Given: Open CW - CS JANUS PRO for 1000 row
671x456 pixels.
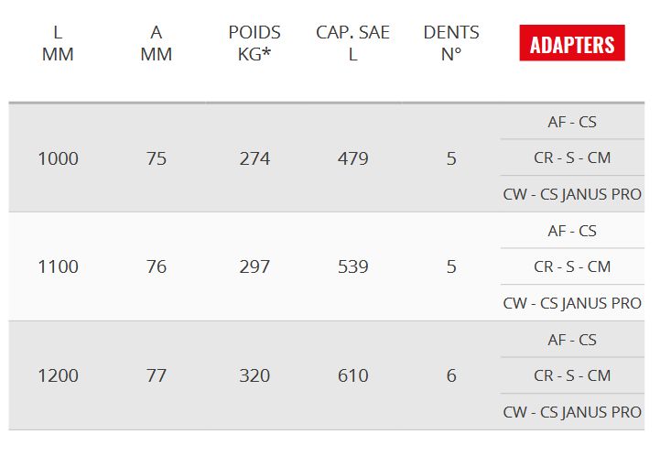Looking at the screenshot, I should coord(572,194).
